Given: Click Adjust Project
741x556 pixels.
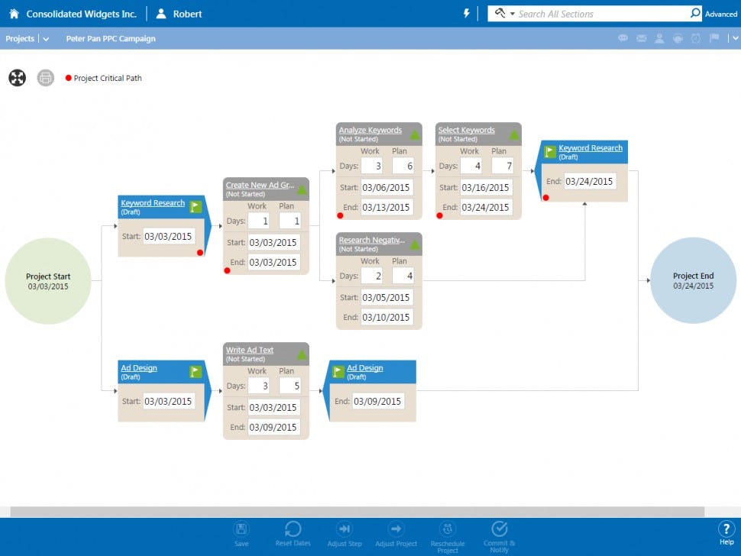Looking at the screenshot, I should [396, 535].
